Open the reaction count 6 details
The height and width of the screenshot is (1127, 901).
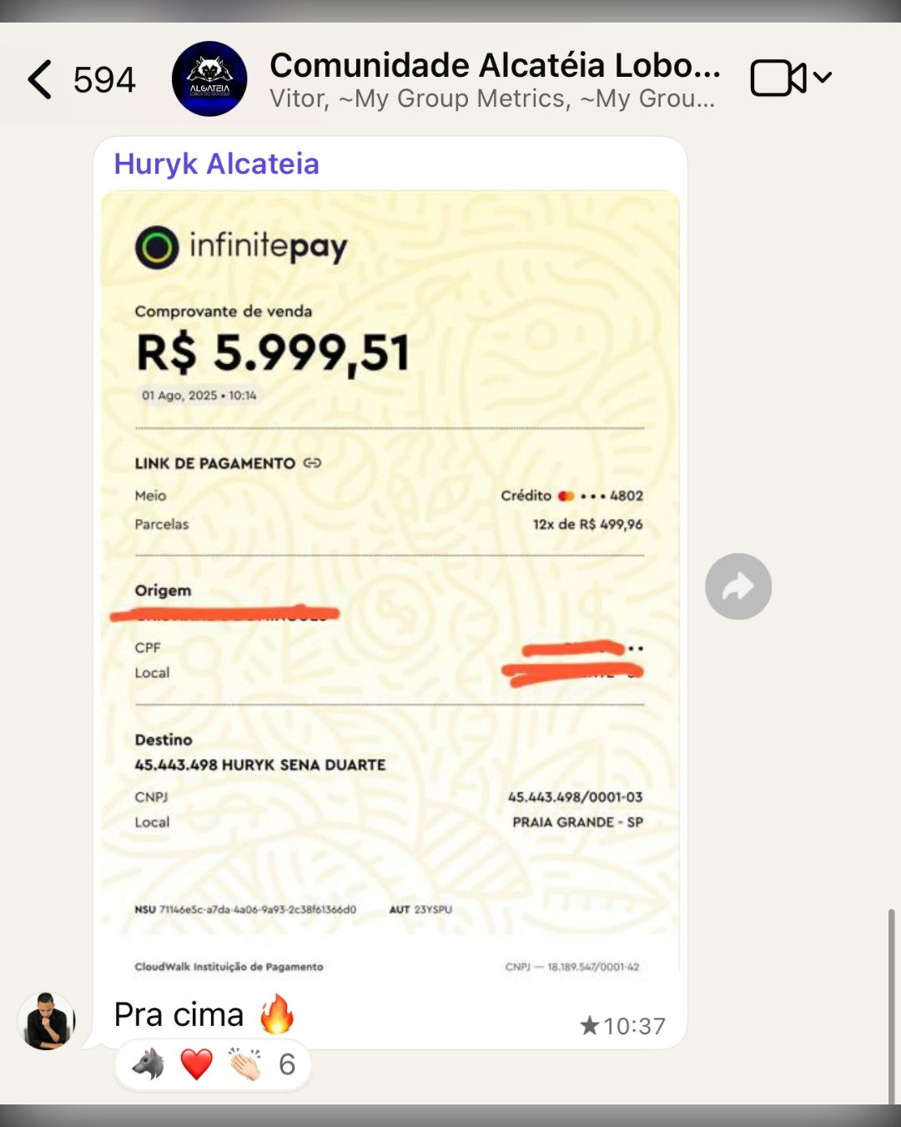point(287,1064)
